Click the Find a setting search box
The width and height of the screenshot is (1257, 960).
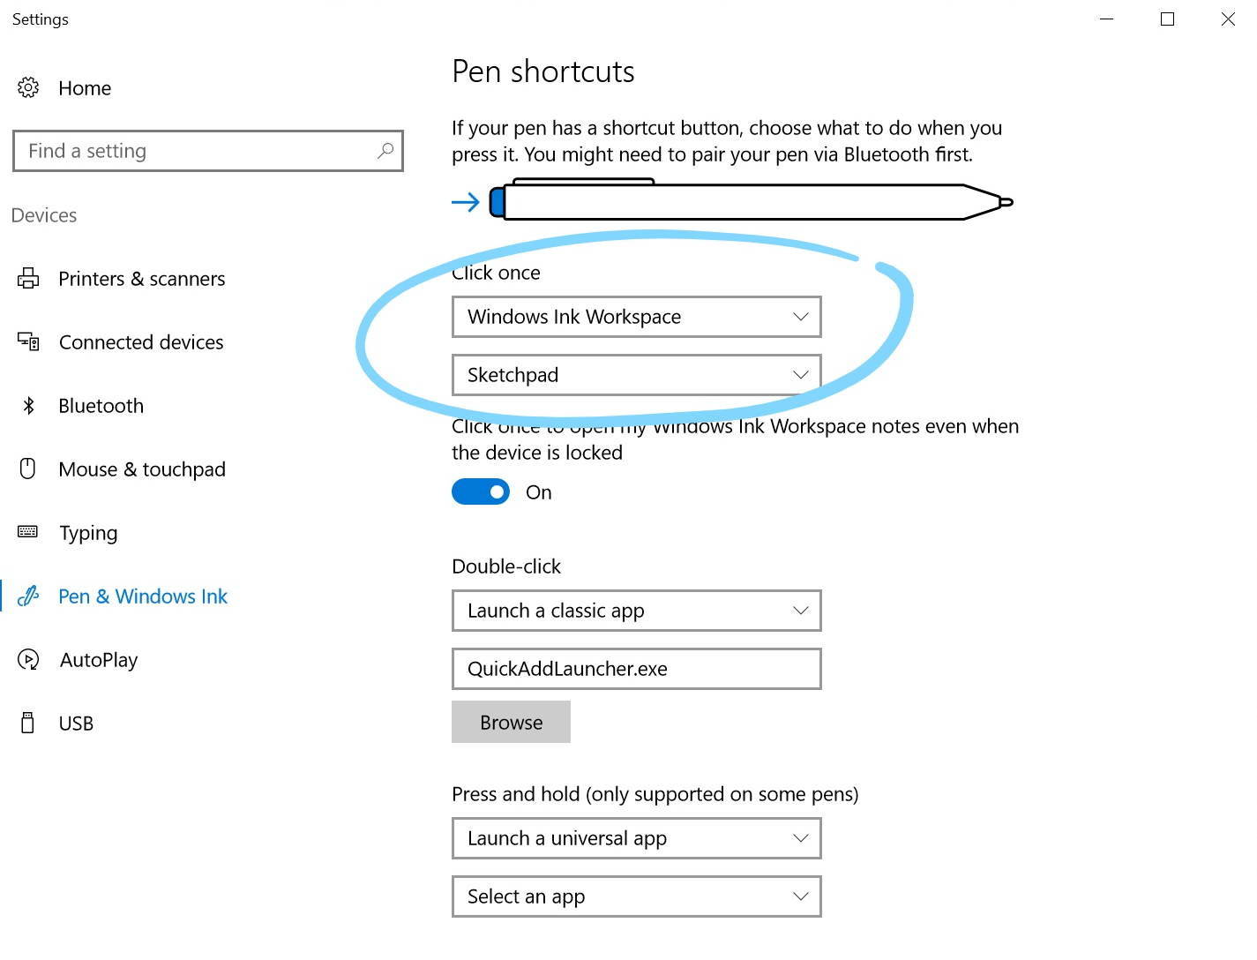(x=198, y=151)
